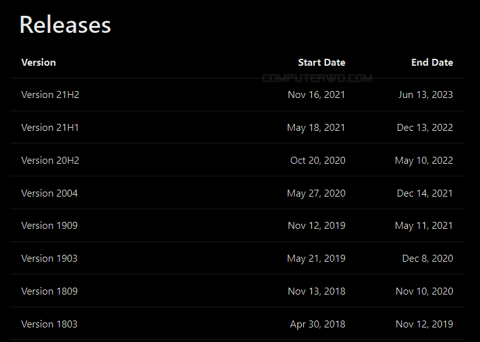Select the Version 20H2 row label
Screen dimensions: 480x342
point(50,161)
